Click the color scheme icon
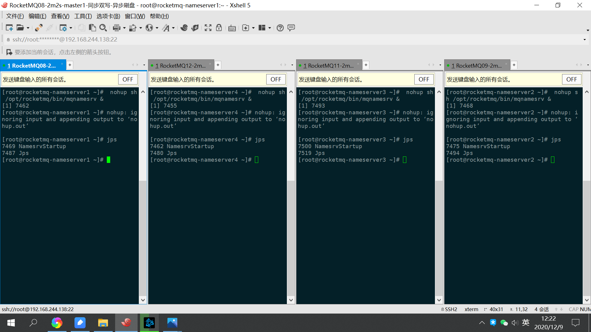 point(133,28)
